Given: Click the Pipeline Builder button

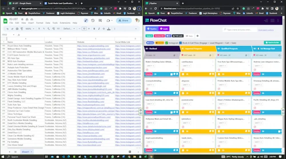Looking at the screenshot, I should [272, 42].
